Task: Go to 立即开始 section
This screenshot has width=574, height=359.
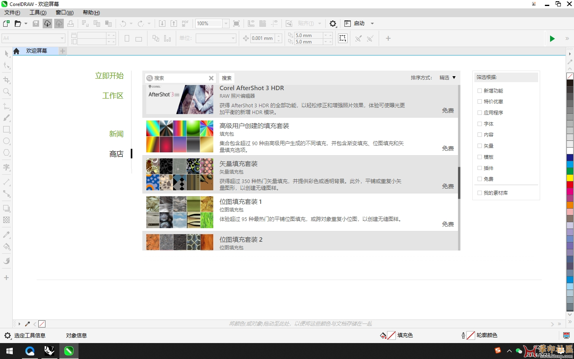Action: pyautogui.click(x=109, y=76)
